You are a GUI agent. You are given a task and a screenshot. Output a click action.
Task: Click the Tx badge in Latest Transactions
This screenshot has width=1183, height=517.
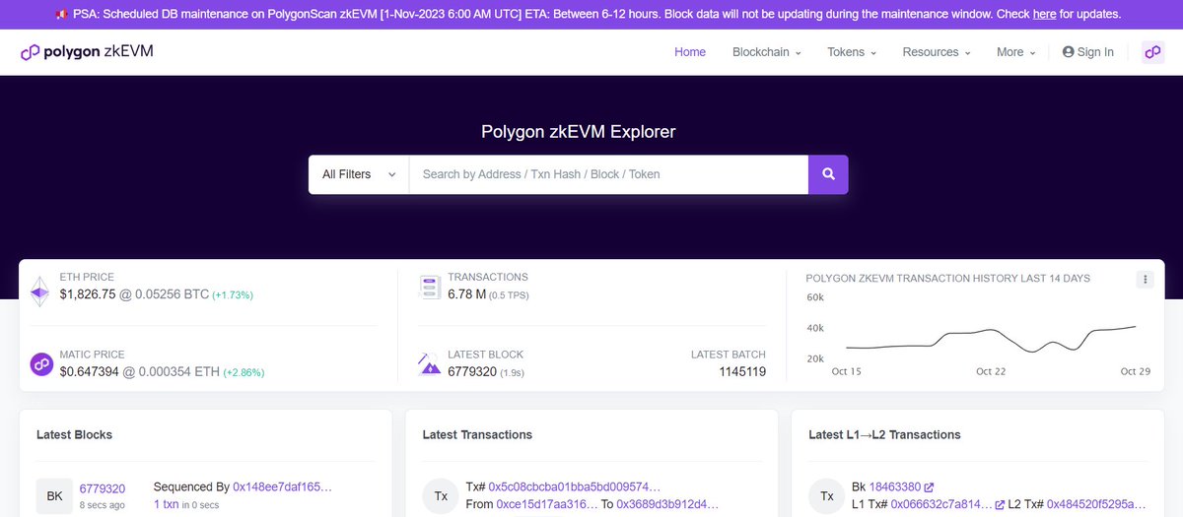(440, 496)
